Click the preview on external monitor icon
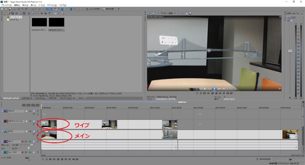The width and height of the screenshot is (305, 165). point(153,13)
